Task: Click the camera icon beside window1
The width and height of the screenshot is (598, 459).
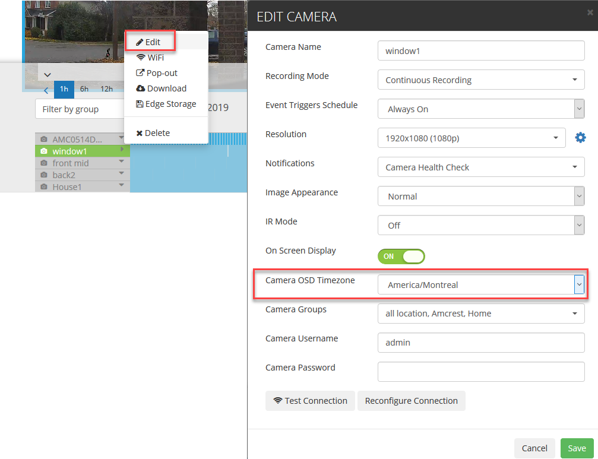Action: pyautogui.click(x=44, y=151)
